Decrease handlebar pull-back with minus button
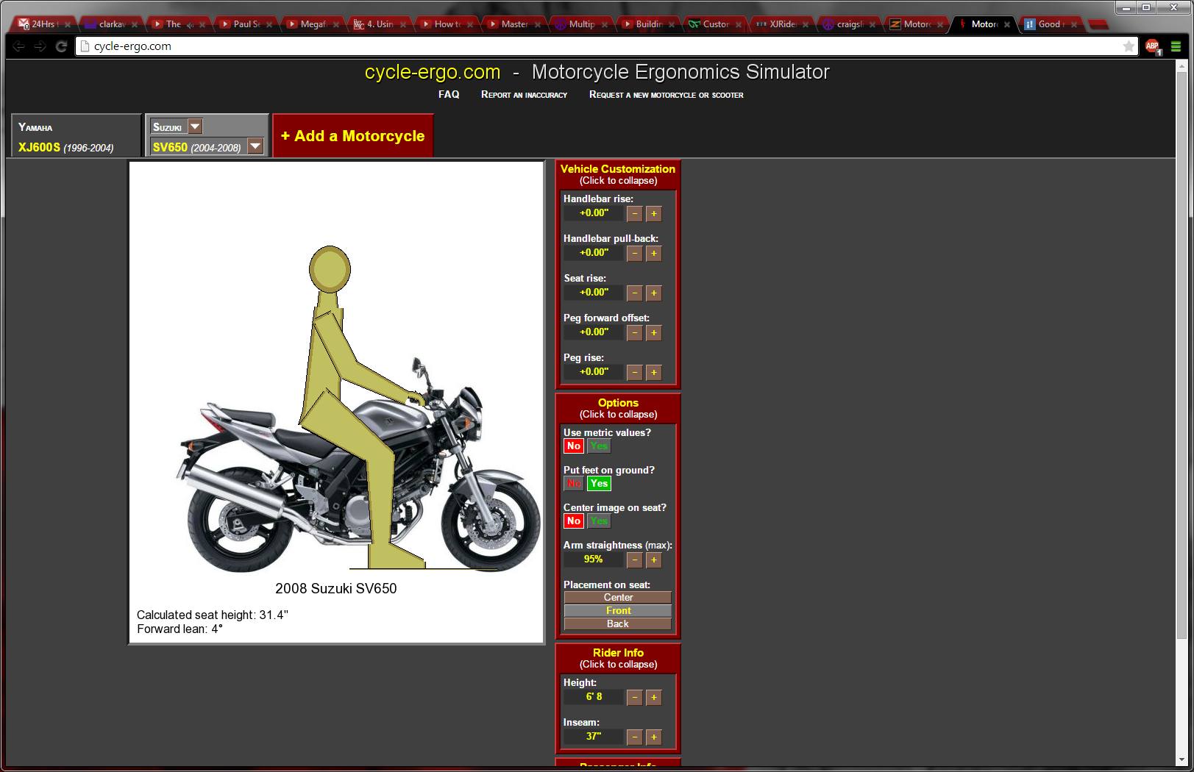 (635, 254)
